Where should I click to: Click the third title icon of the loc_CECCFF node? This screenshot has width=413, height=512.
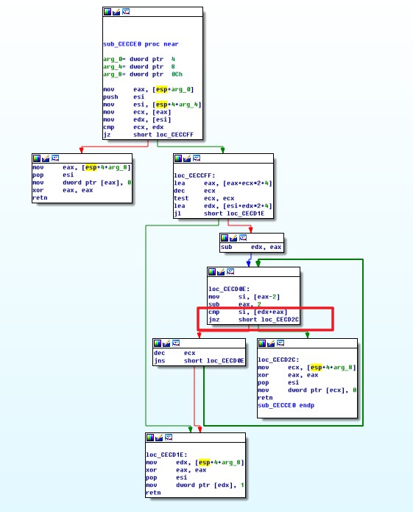point(197,158)
